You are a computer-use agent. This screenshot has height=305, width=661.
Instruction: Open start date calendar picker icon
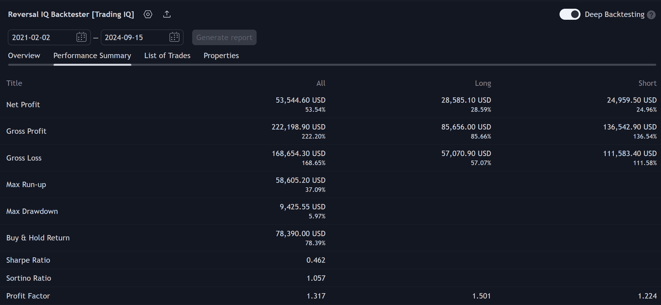[x=81, y=37]
